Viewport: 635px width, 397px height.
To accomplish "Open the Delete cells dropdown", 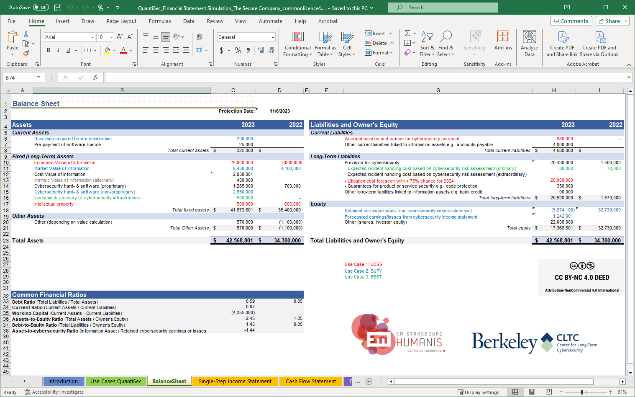I will click(392, 43).
